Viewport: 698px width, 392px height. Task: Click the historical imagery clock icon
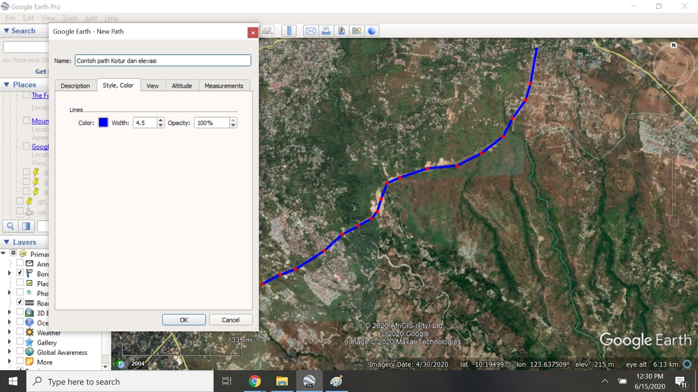click(121, 364)
